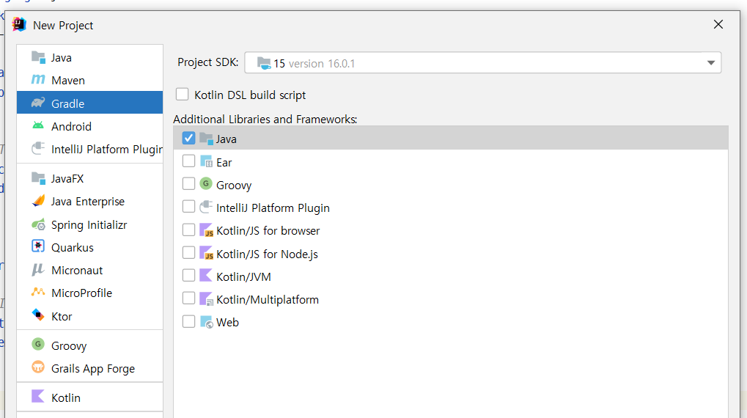Click the Micronaut mu icon
This screenshot has height=418, width=747.
coord(37,270)
